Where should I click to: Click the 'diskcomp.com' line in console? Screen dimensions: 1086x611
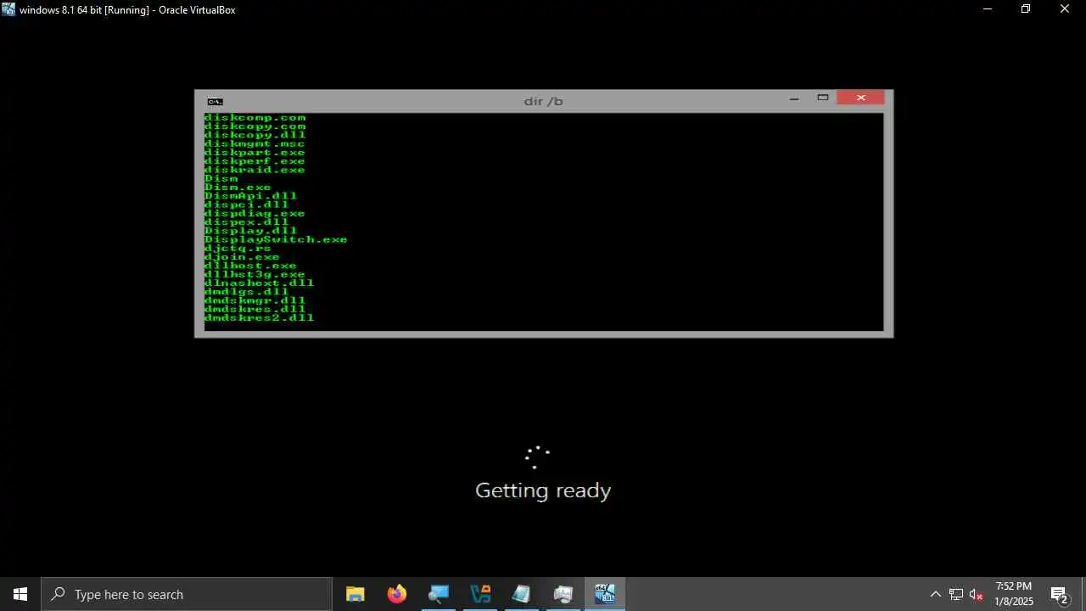(x=255, y=118)
